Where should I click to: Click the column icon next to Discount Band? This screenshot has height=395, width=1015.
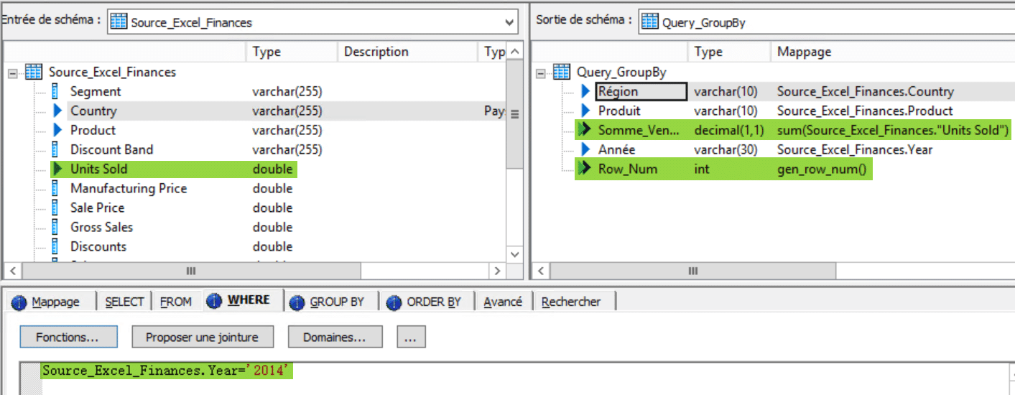coord(55,150)
